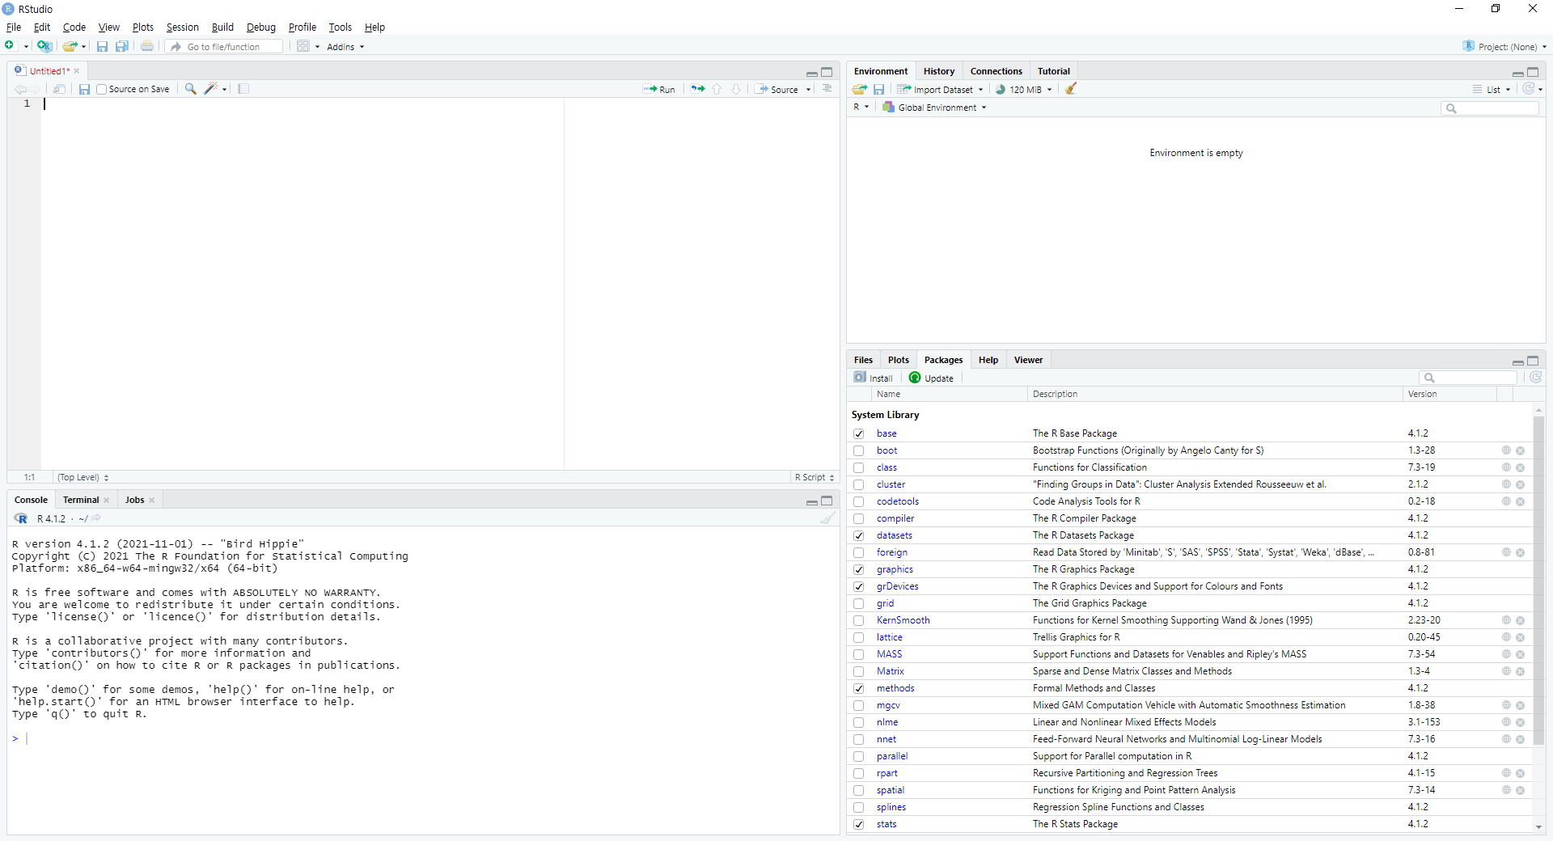Screen dimensions: 1553x841
Task: Browse boot package on CRAN globe icon
Action: pos(1506,450)
